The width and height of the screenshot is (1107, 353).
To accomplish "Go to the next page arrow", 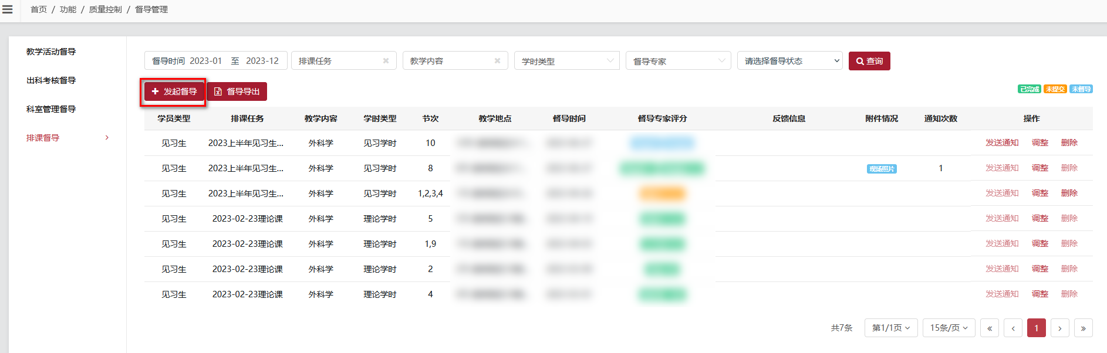I will click(x=1060, y=328).
